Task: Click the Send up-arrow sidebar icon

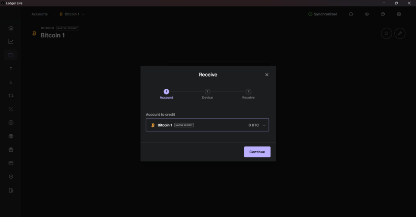Action: tap(11, 69)
